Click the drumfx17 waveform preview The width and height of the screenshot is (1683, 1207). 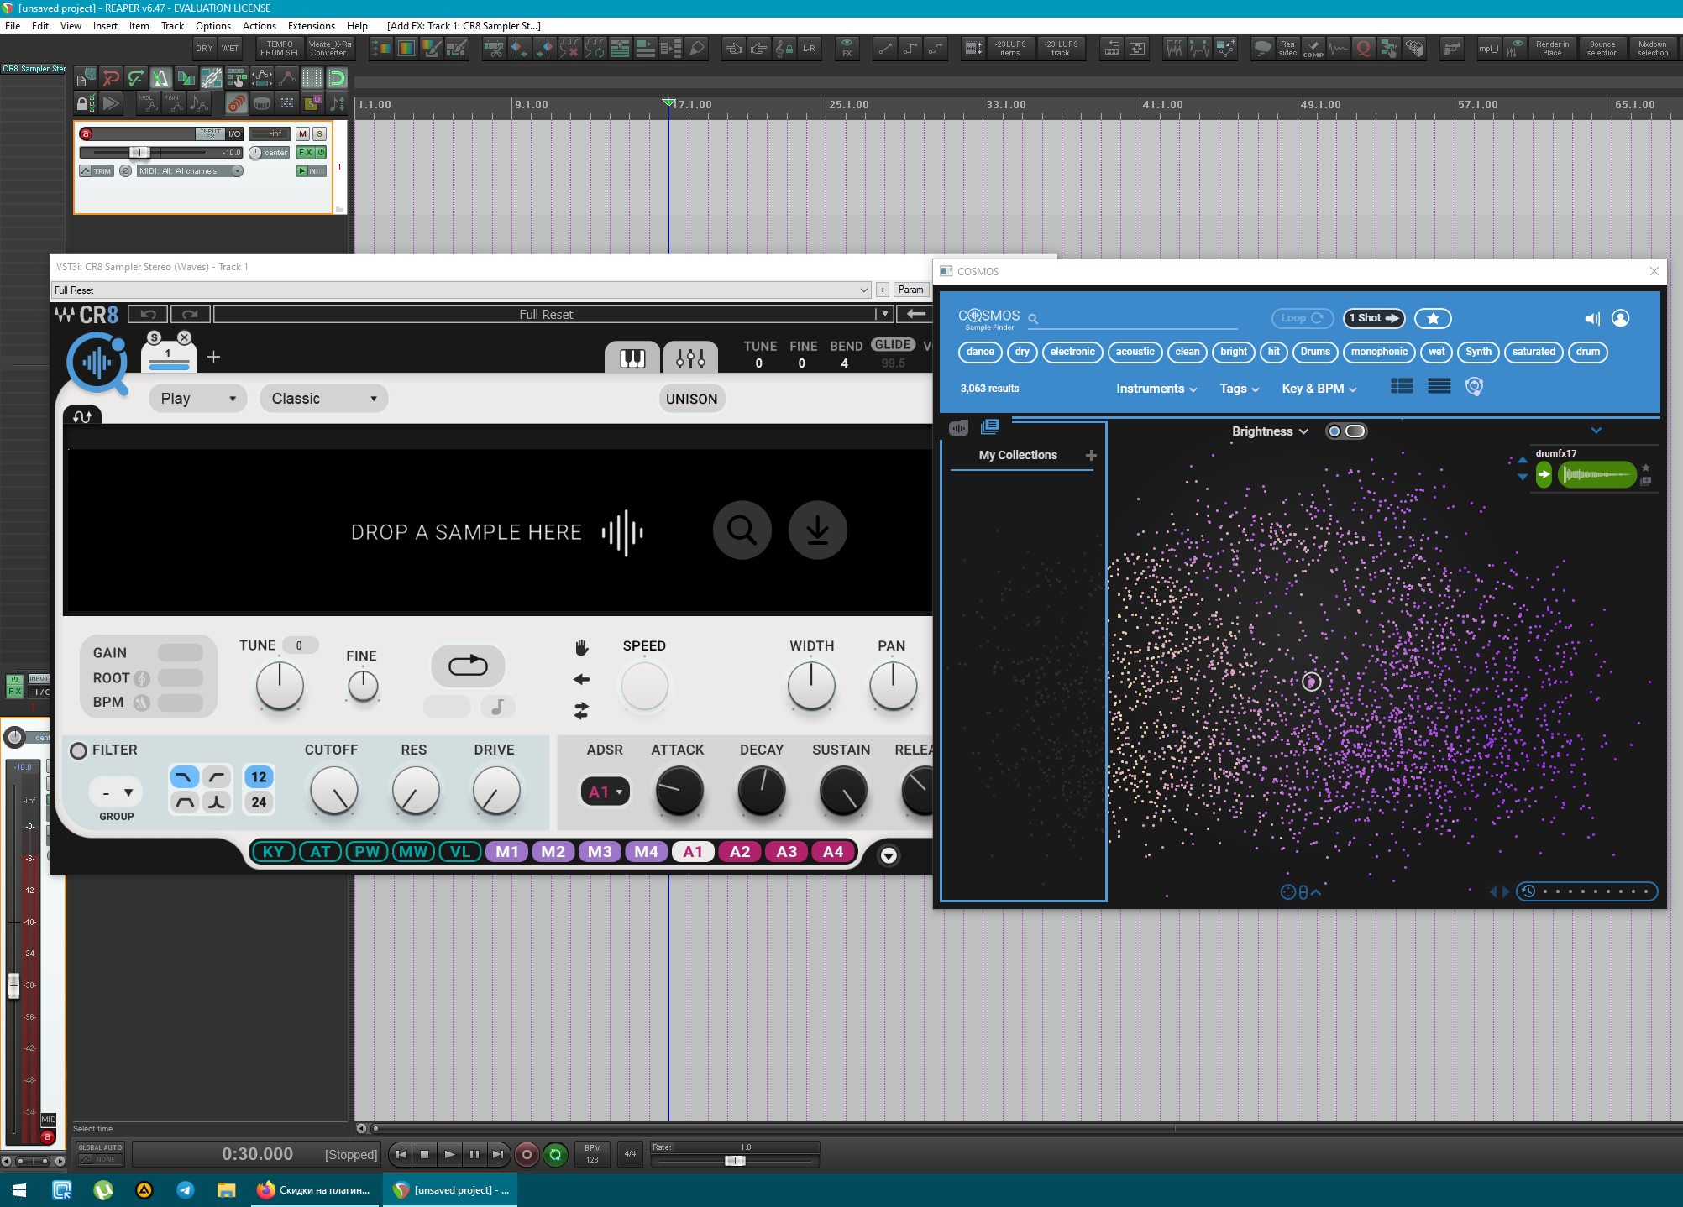click(1596, 475)
